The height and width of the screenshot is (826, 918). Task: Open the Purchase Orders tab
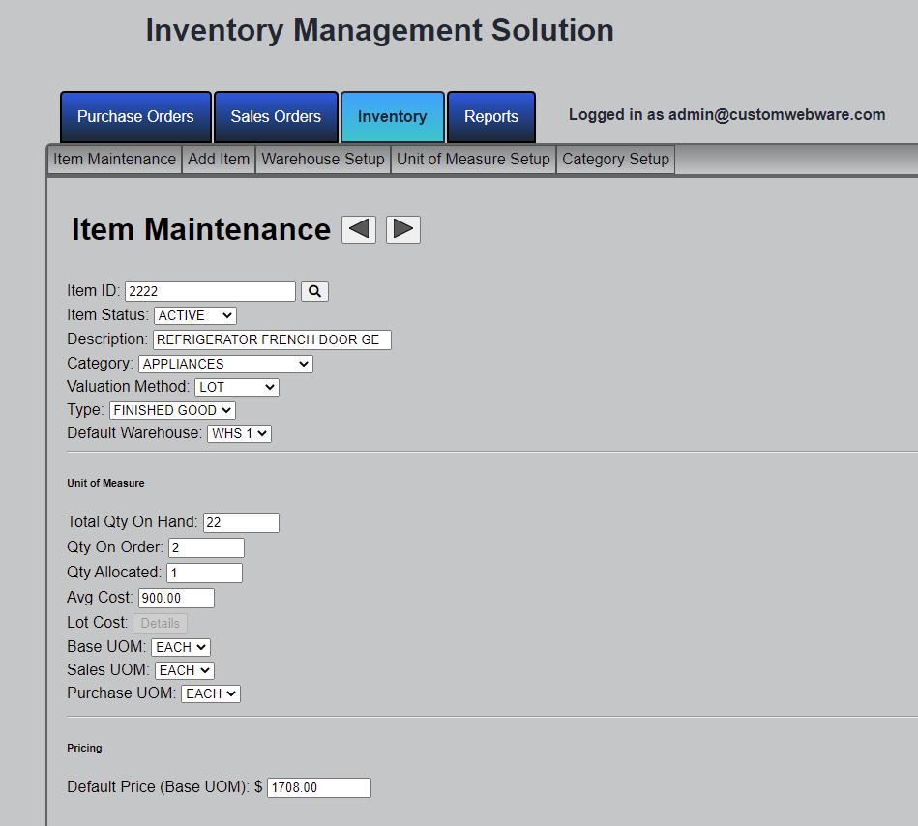click(135, 116)
